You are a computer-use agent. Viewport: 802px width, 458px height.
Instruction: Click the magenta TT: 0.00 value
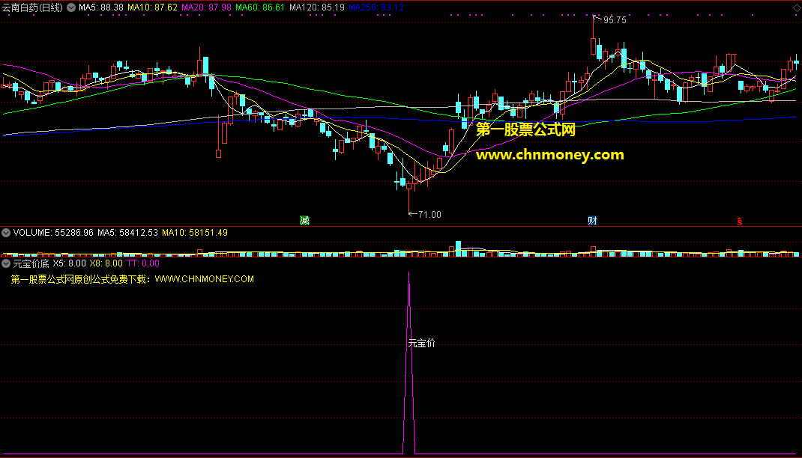pos(143,263)
